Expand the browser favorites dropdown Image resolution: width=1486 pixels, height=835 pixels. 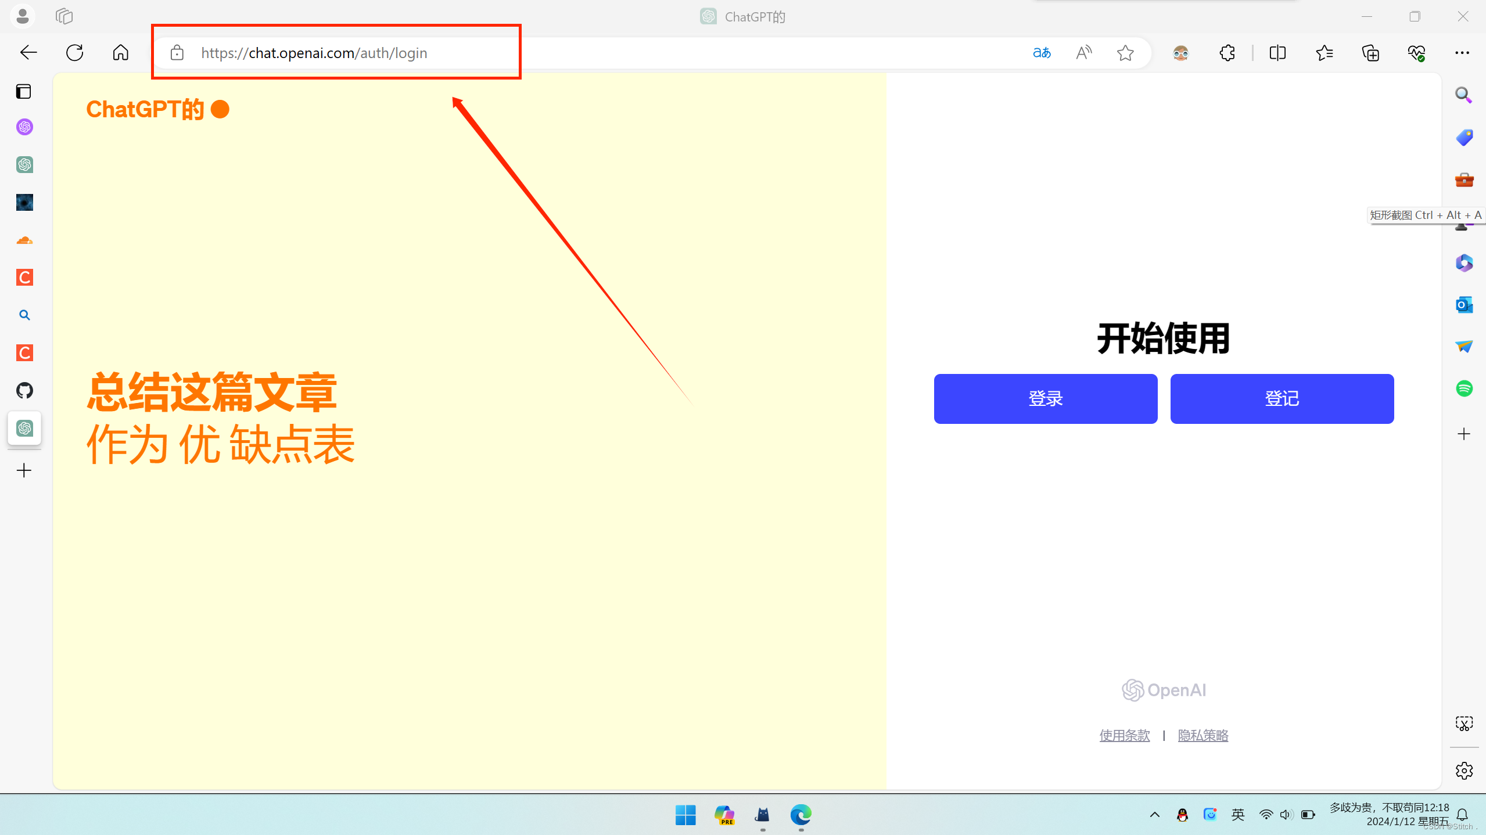[1325, 53]
